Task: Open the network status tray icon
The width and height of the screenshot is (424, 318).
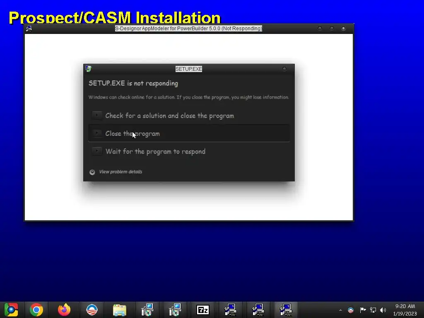Action: (x=373, y=310)
